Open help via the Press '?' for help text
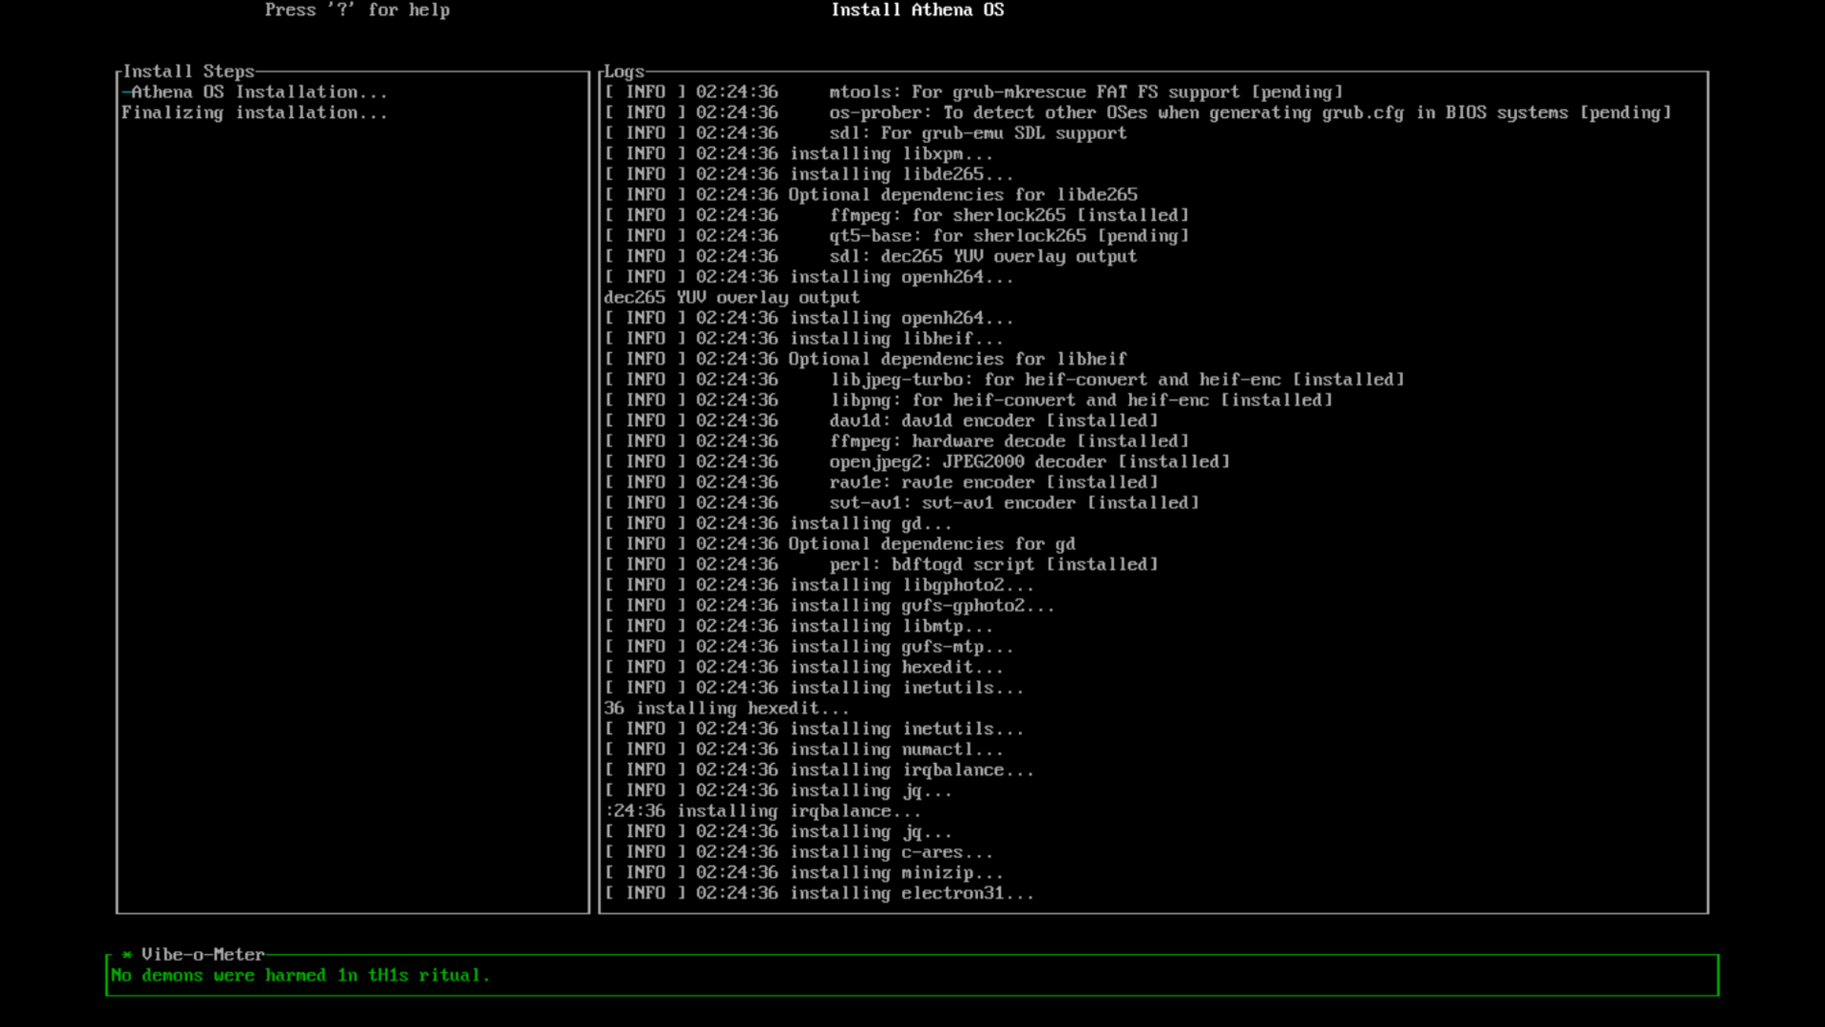Image resolution: width=1825 pixels, height=1027 pixels. coord(357,10)
